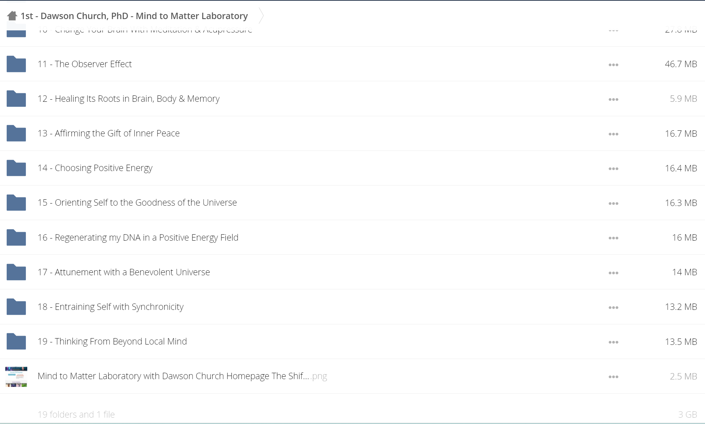Viewport: 705px width, 424px height.
Task: Open 18 - Entraining Self with Synchronicity
Action: click(110, 307)
